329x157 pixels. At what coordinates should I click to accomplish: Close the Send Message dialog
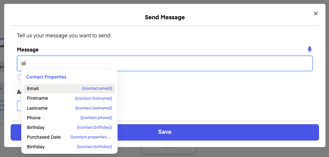[316, 14]
